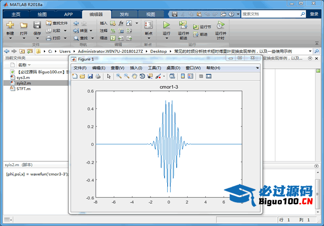Open the File menu in Figure 1

(x=80, y=68)
